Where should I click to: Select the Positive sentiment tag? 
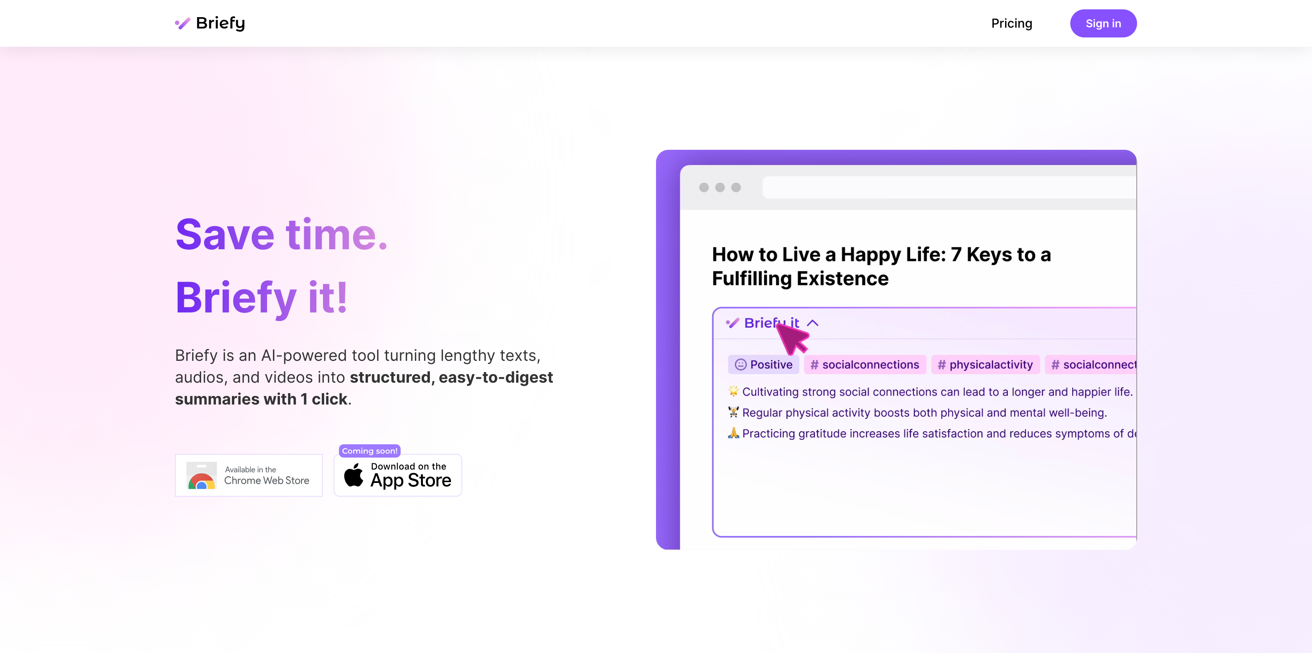pos(763,364)
